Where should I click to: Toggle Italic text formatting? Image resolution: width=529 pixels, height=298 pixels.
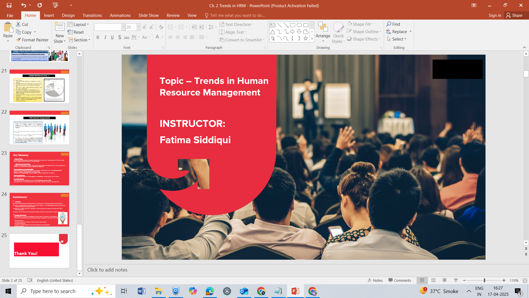(105, 37)
